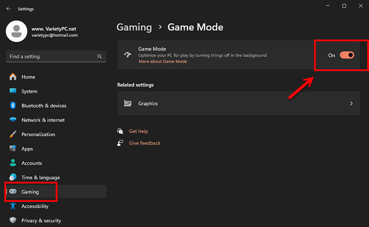The width and height of the screenshot is (369, 227).
Task: Click the Game Mode speedometer icon
Action: (x=128, y=55)
